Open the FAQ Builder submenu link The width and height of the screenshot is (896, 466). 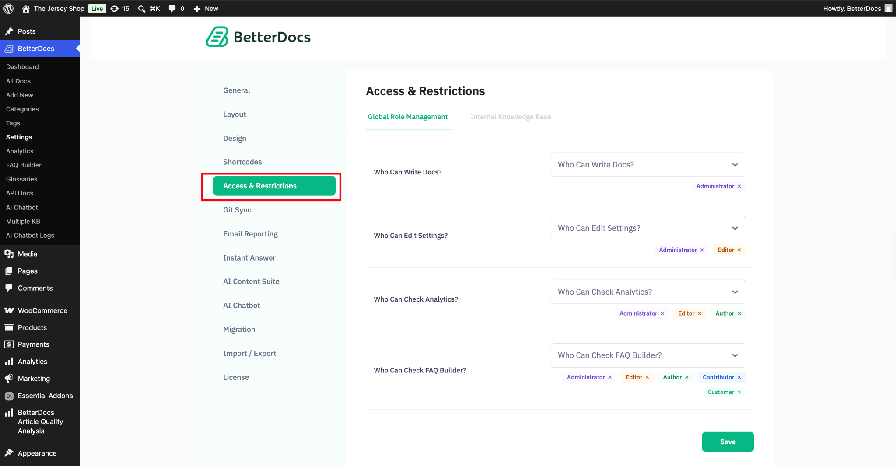tap(24, 165)
